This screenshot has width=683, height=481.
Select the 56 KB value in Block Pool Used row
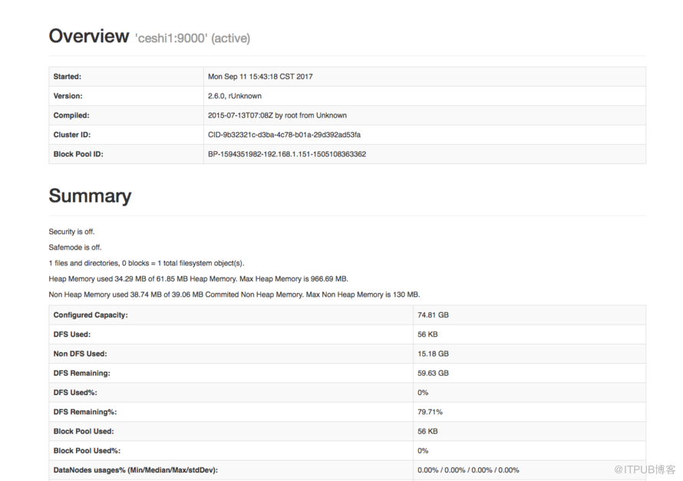pos(427,431)
